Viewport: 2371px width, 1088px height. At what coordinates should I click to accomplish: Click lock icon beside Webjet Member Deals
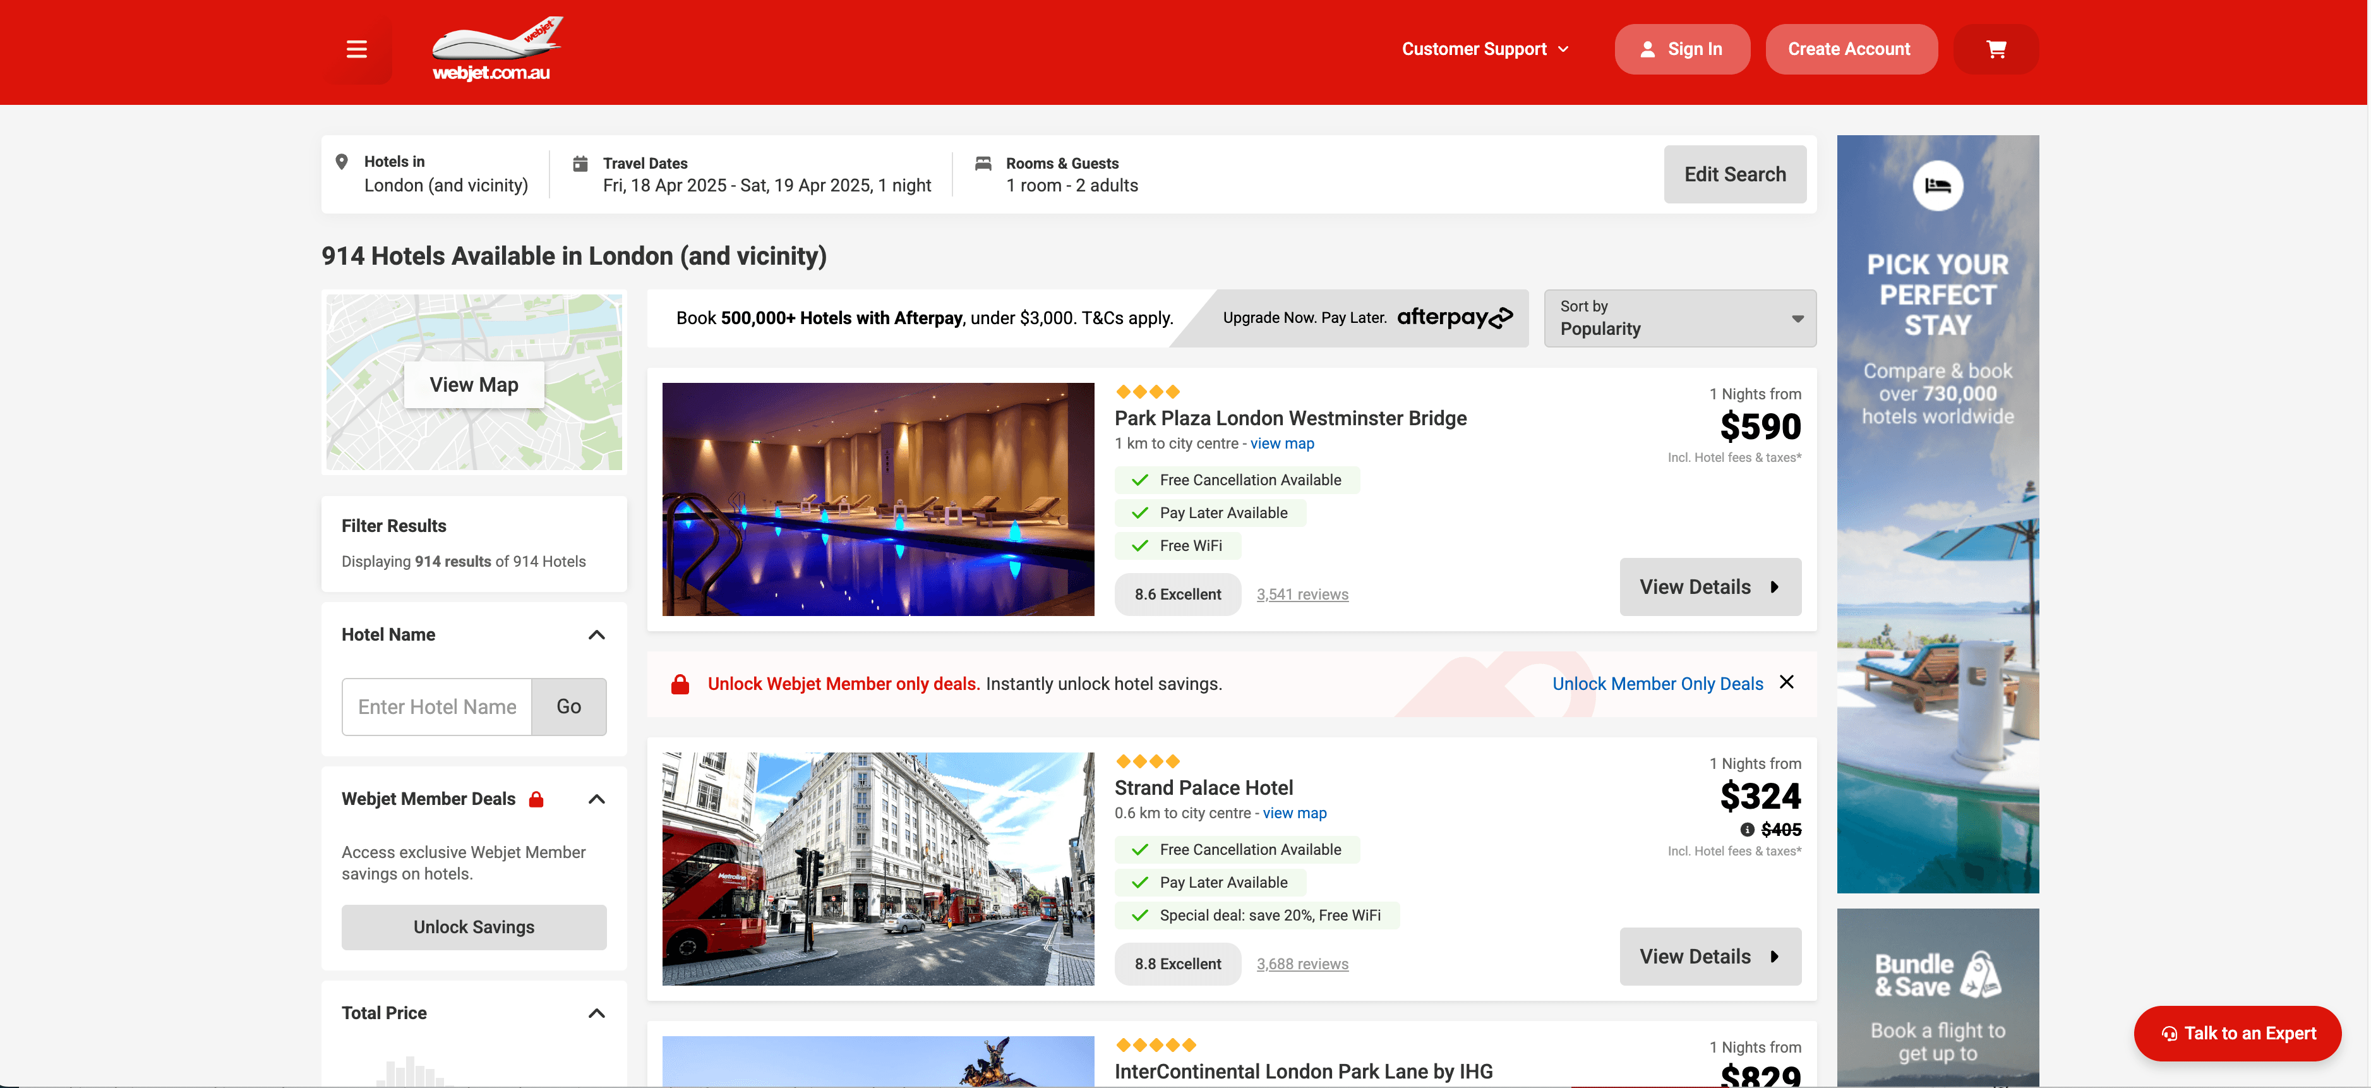click(x=537, y=799)
